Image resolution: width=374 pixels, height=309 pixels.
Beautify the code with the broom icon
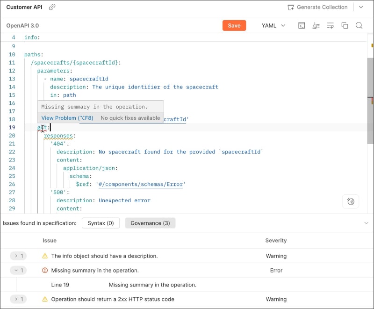[316, 26]
